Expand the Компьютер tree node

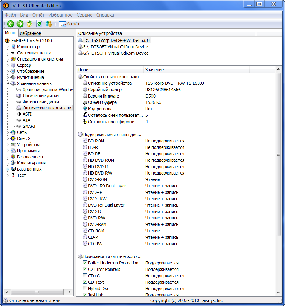[8, 47]
